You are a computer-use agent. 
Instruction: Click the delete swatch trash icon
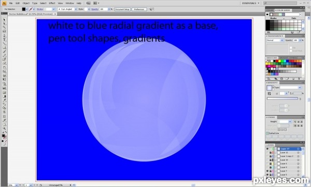(x=299, y=79)
